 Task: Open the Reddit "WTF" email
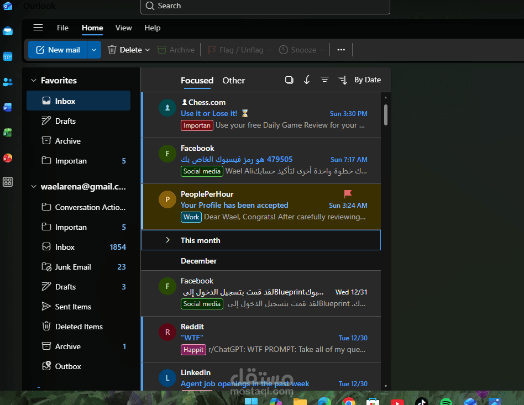(261, 339)
